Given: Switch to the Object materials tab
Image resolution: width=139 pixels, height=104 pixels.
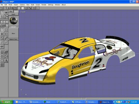Looking at the screenshot, I should click(16, 11).
